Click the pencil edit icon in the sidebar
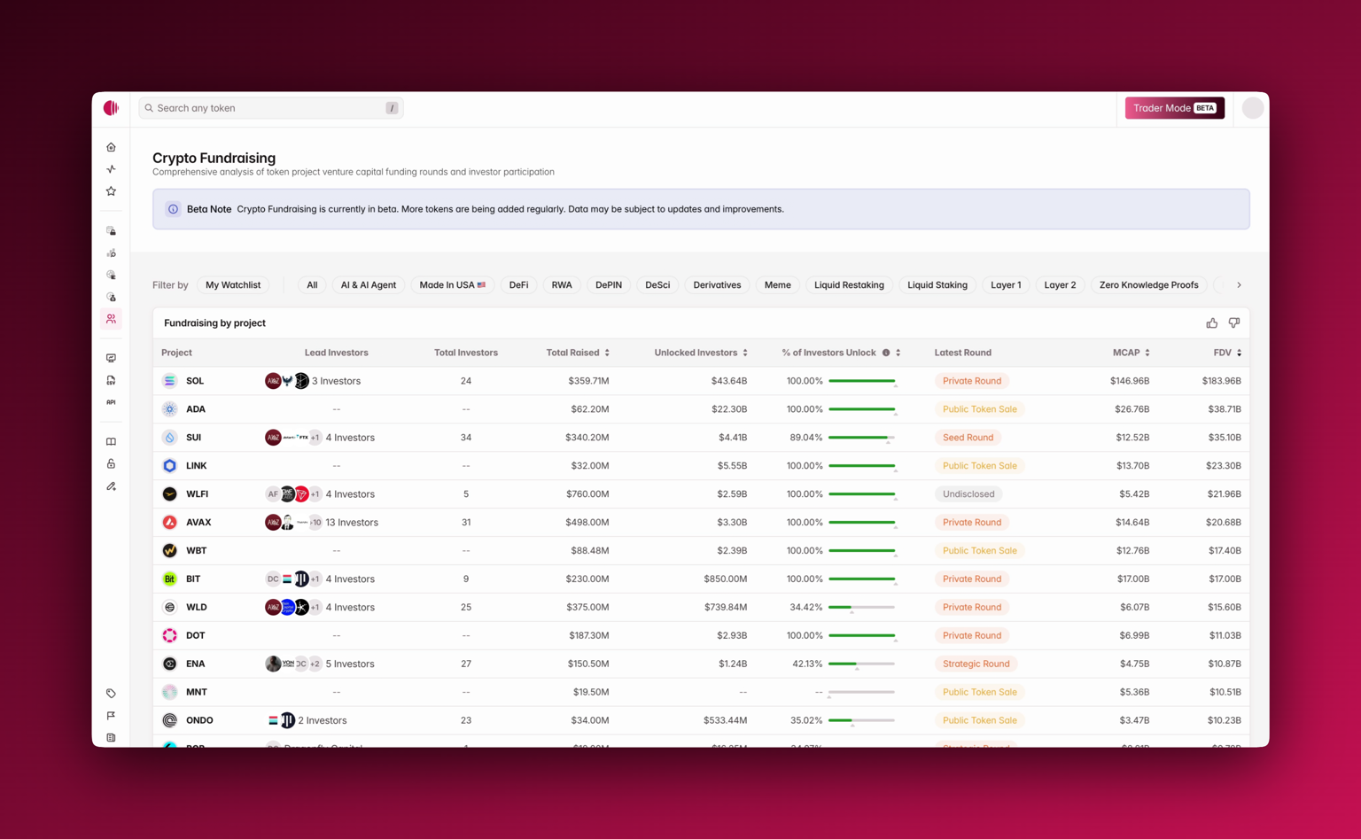Image resolution: width=1361 pixels, height=839 pixels. [111, 486]
